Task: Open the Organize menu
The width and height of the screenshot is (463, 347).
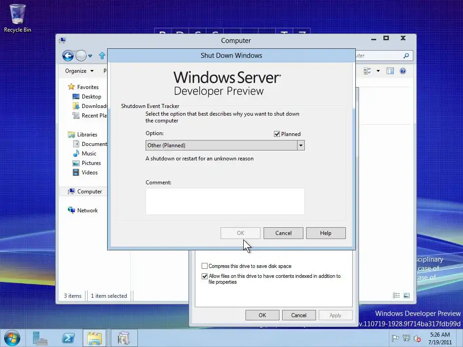Action: (x=79, y=71)
